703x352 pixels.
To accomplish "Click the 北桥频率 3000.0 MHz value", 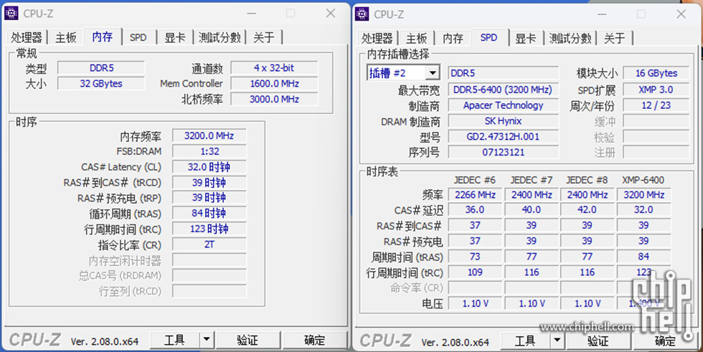I will (x=274, y=100).
